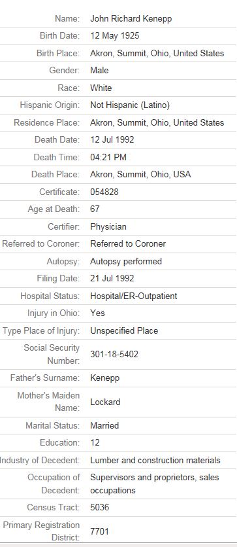Click the Lumber and construction materials industry value
Viewport: 237px width, 547px height.
pos(155,460)
